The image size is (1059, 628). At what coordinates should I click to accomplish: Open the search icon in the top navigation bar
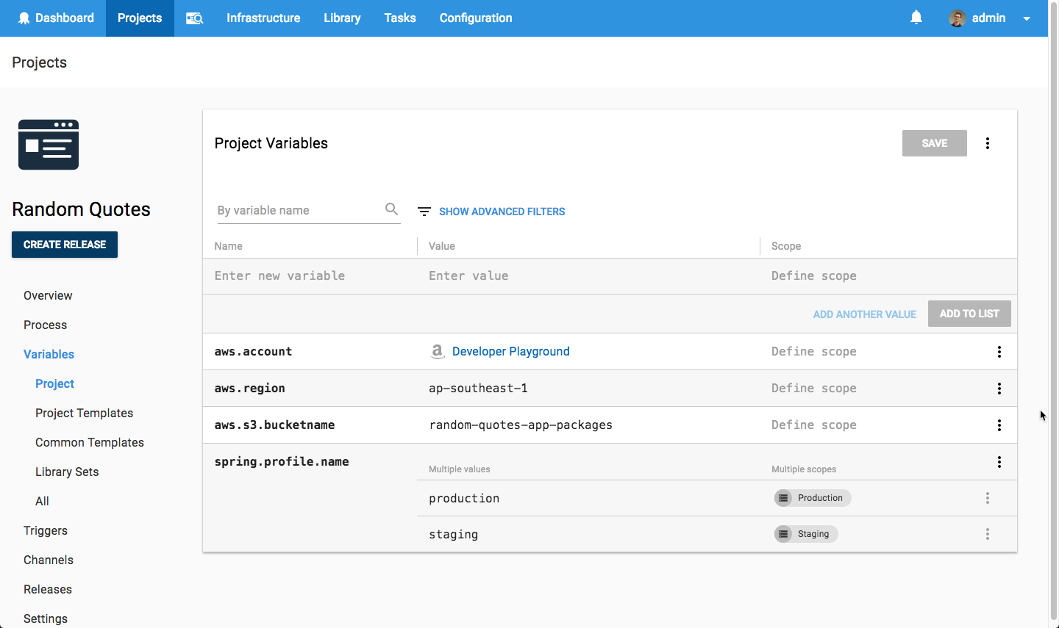pyautogui.click(x=193, y=18)
